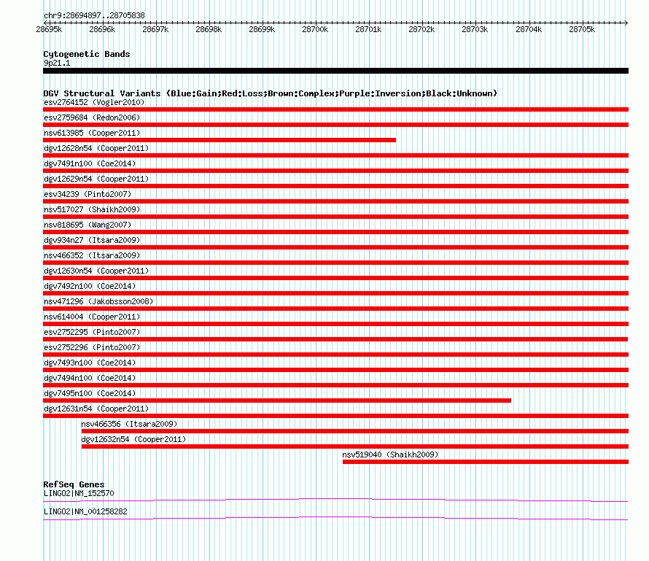Click the 28697k ruler tick label
This screenshot has width=649, height=561.
point(155,29)
